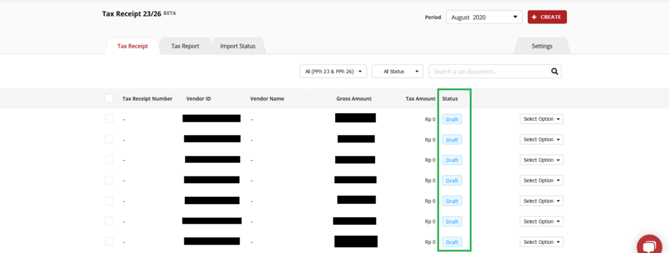Click the Vendor ID column header
Image resolution: width=669 pixels, height=253 pixels.
(x=199, y=99)
